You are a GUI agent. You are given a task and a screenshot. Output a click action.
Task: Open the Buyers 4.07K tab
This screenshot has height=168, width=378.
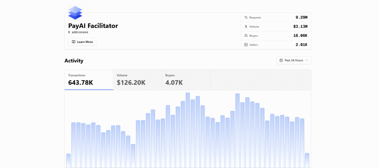tap(186, 80)
